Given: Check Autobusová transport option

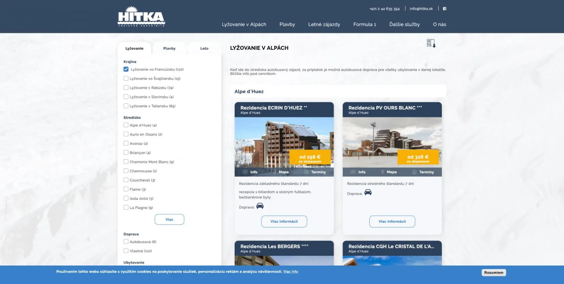Looking at the screenshot, I should (x=126, y=242).
